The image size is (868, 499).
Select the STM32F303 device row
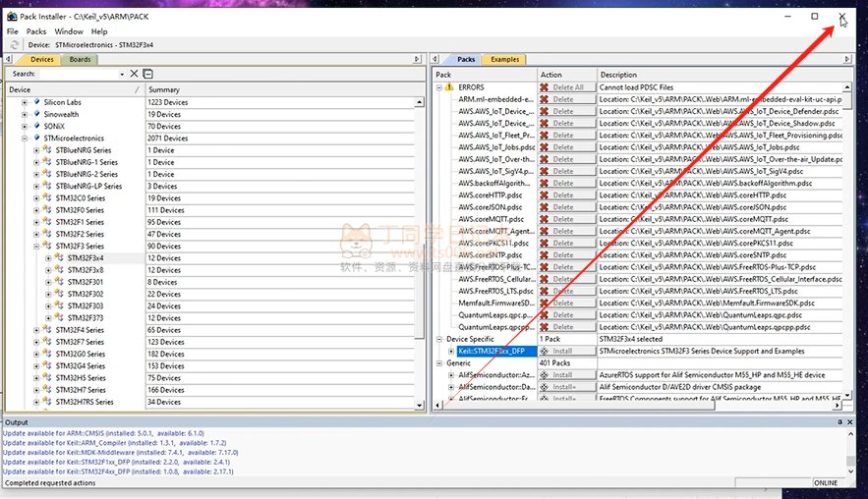click(86, 305)
